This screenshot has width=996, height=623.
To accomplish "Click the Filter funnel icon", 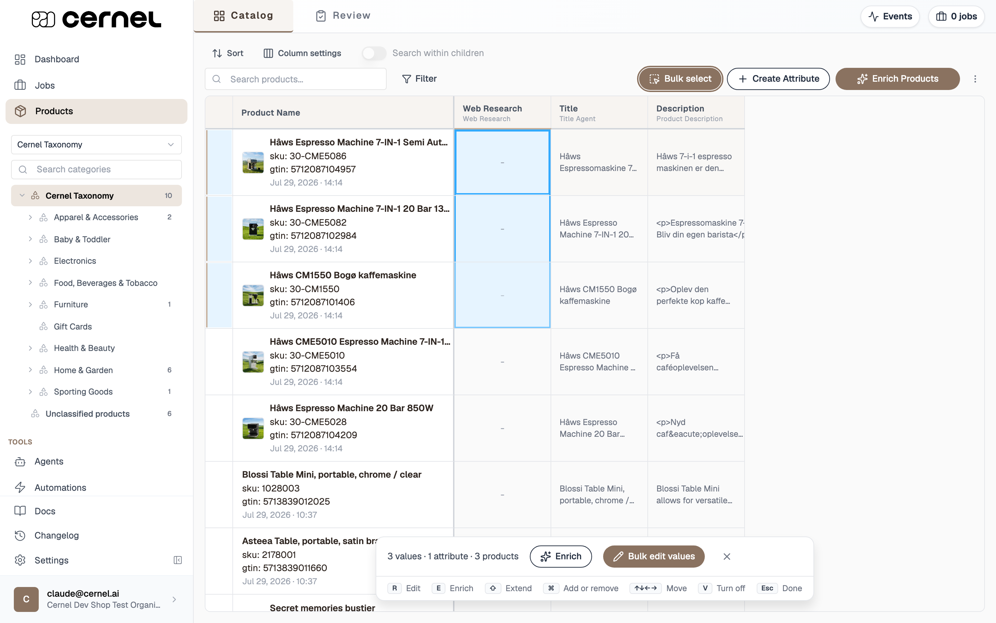I will coord(406,79).
